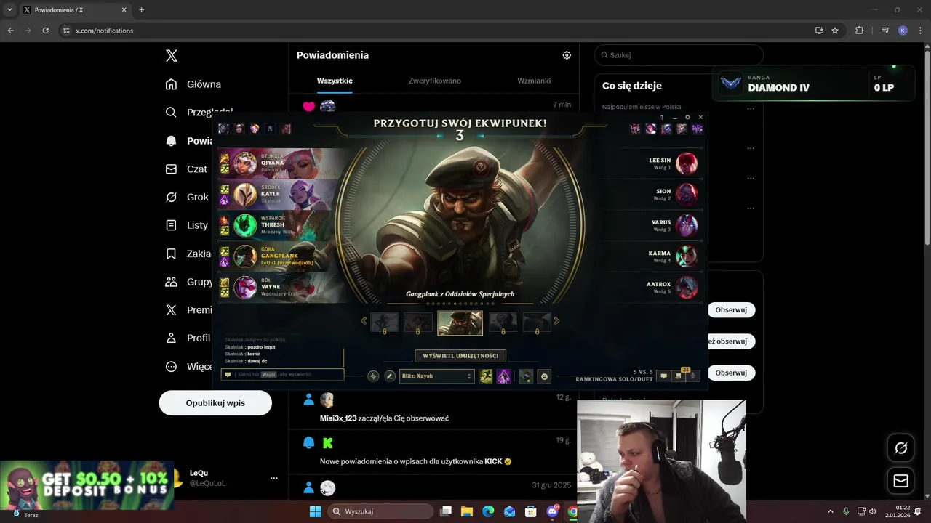Viewport: 931px width, 523px height.
Task: Click enemy Lee Sin portrait
Action: coord(687,163)
